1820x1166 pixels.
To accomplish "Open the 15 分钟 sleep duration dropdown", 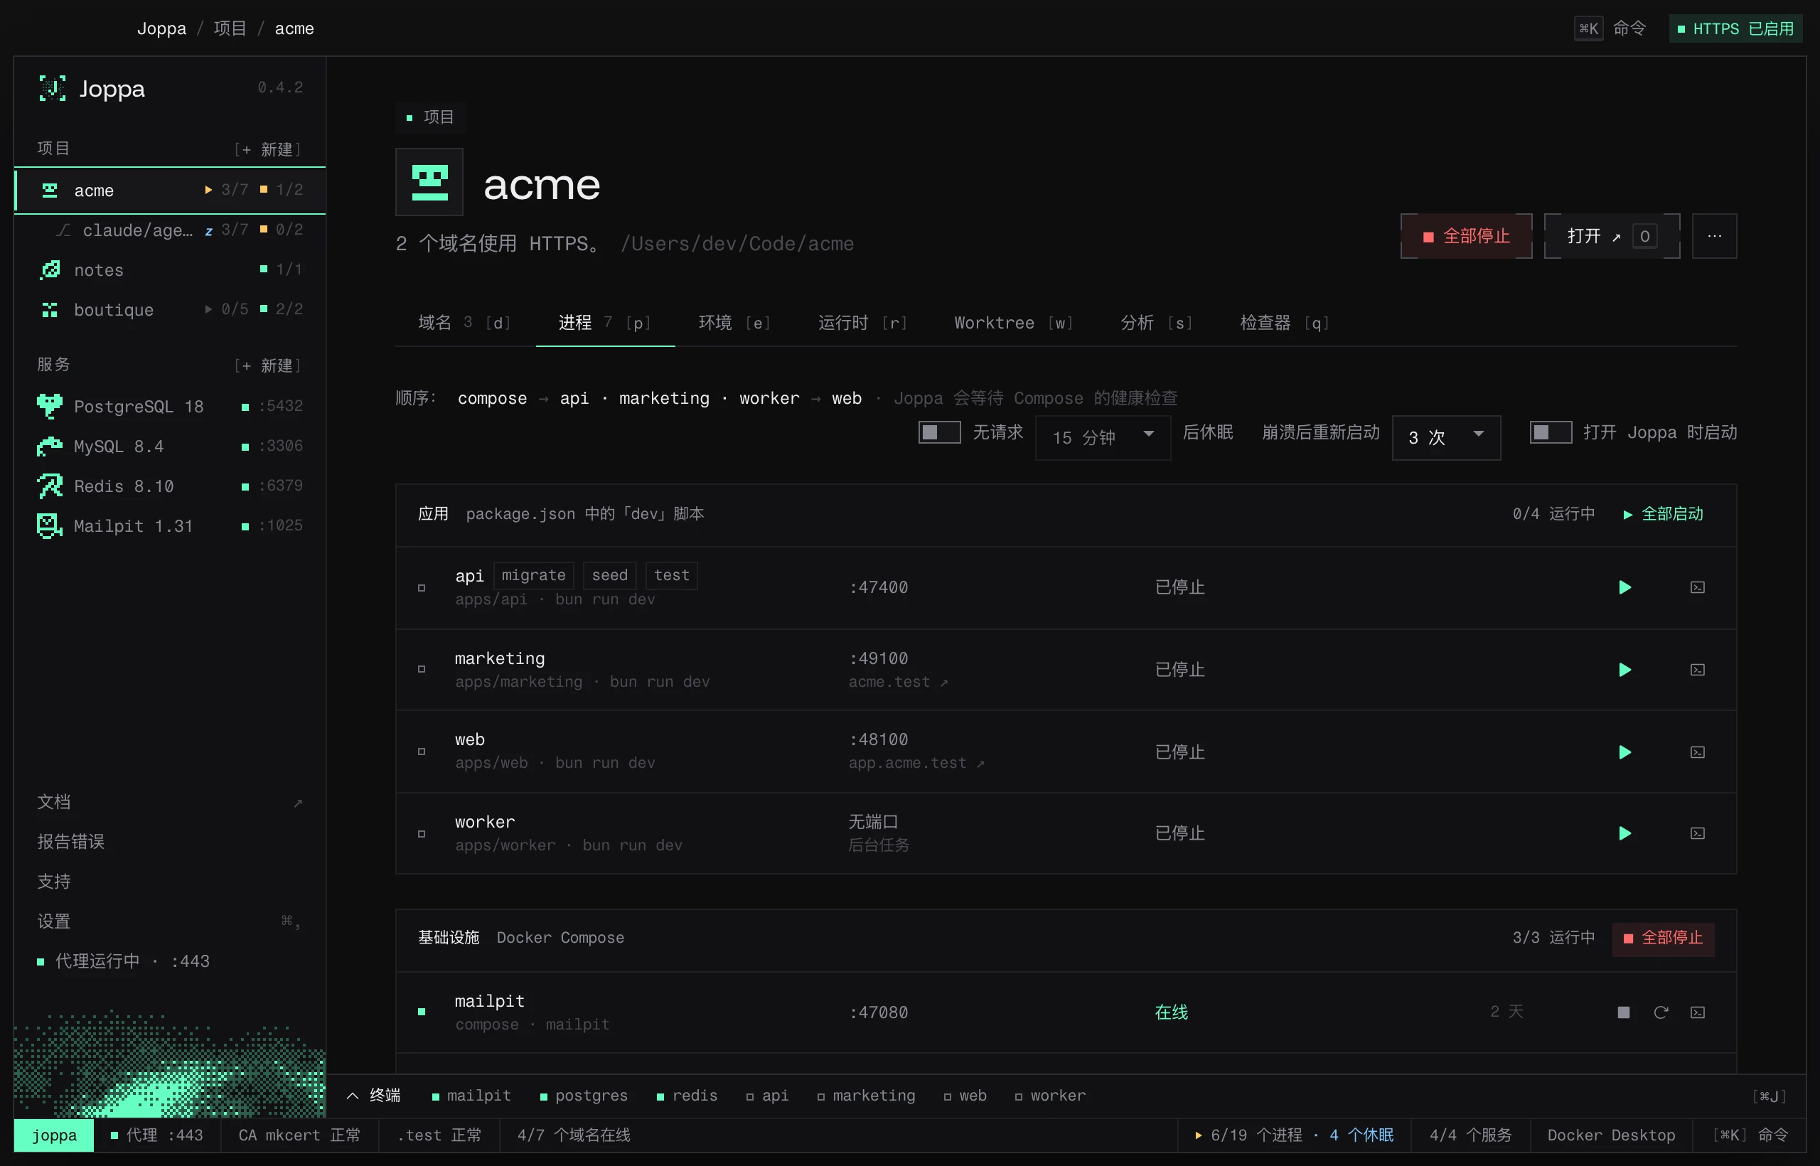I will [1103, 437].
